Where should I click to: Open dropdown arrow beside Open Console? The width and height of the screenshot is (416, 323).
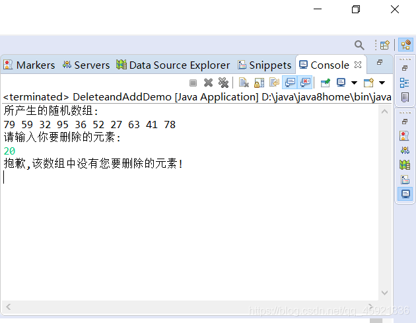pyautogui.click(x=382, y=83)
